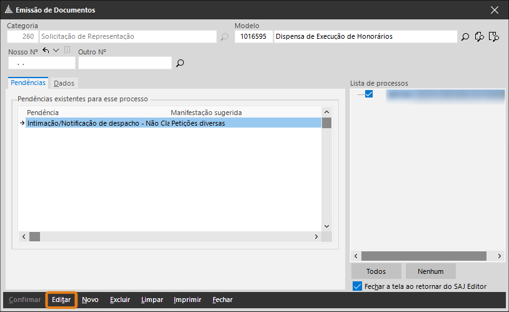
Task: Toggle 'Fechar a tela ao retornar do SAJ Editor'
Action: click(x=357, y=286)
